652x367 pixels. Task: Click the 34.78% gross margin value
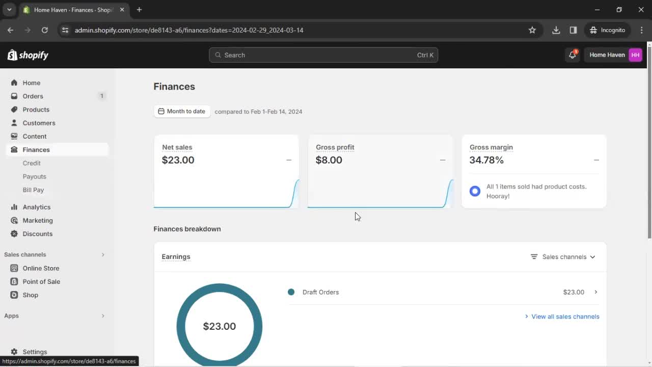pos(486,160)
